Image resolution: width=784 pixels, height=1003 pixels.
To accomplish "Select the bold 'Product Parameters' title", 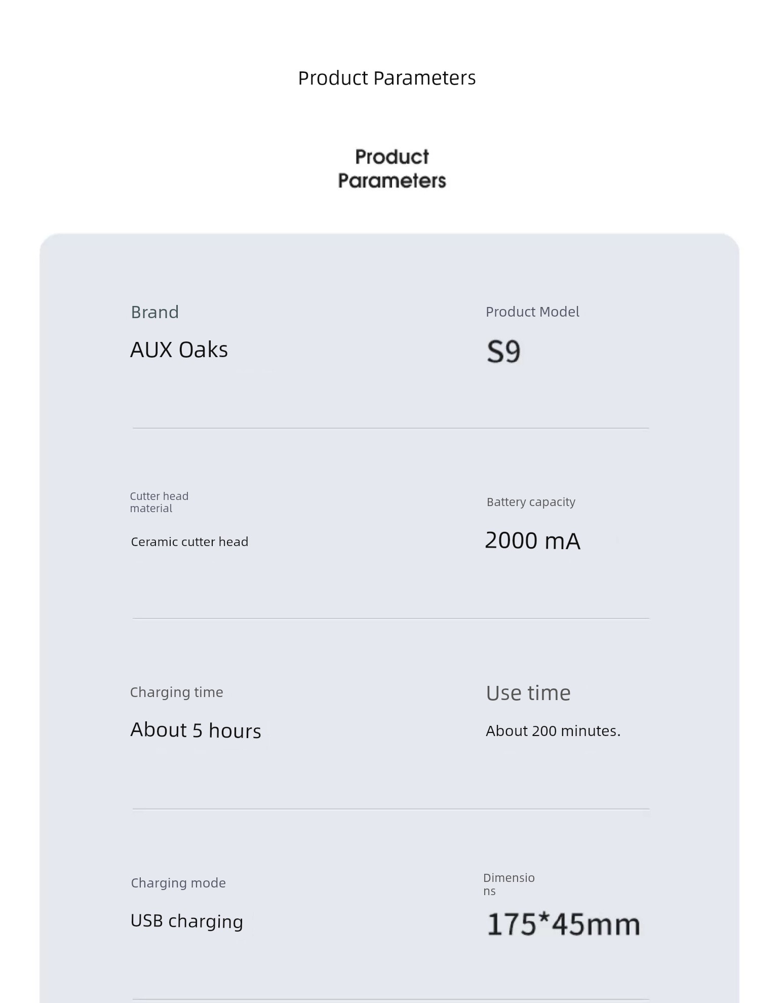I will click(x=392, y=169).
